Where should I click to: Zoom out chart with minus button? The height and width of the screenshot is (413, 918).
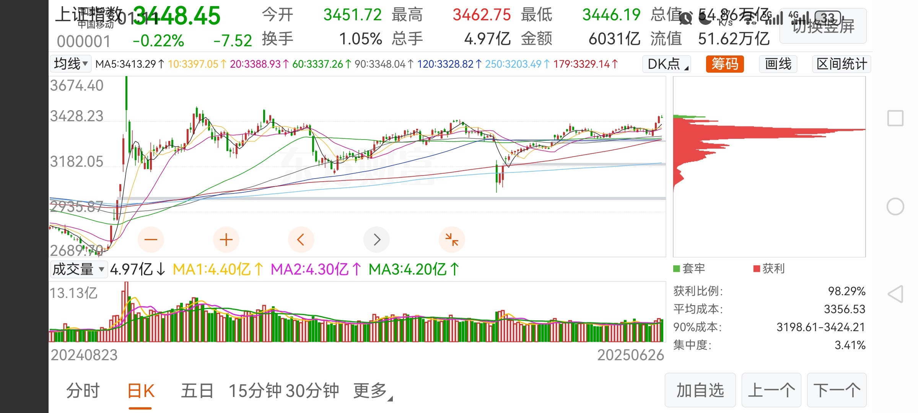[151, 240]
